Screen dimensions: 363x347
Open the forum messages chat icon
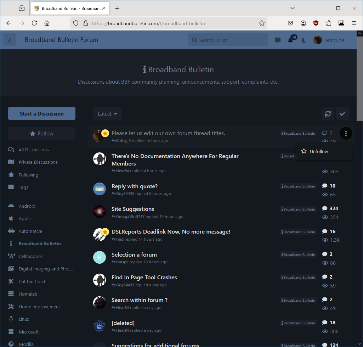[277, 40]
